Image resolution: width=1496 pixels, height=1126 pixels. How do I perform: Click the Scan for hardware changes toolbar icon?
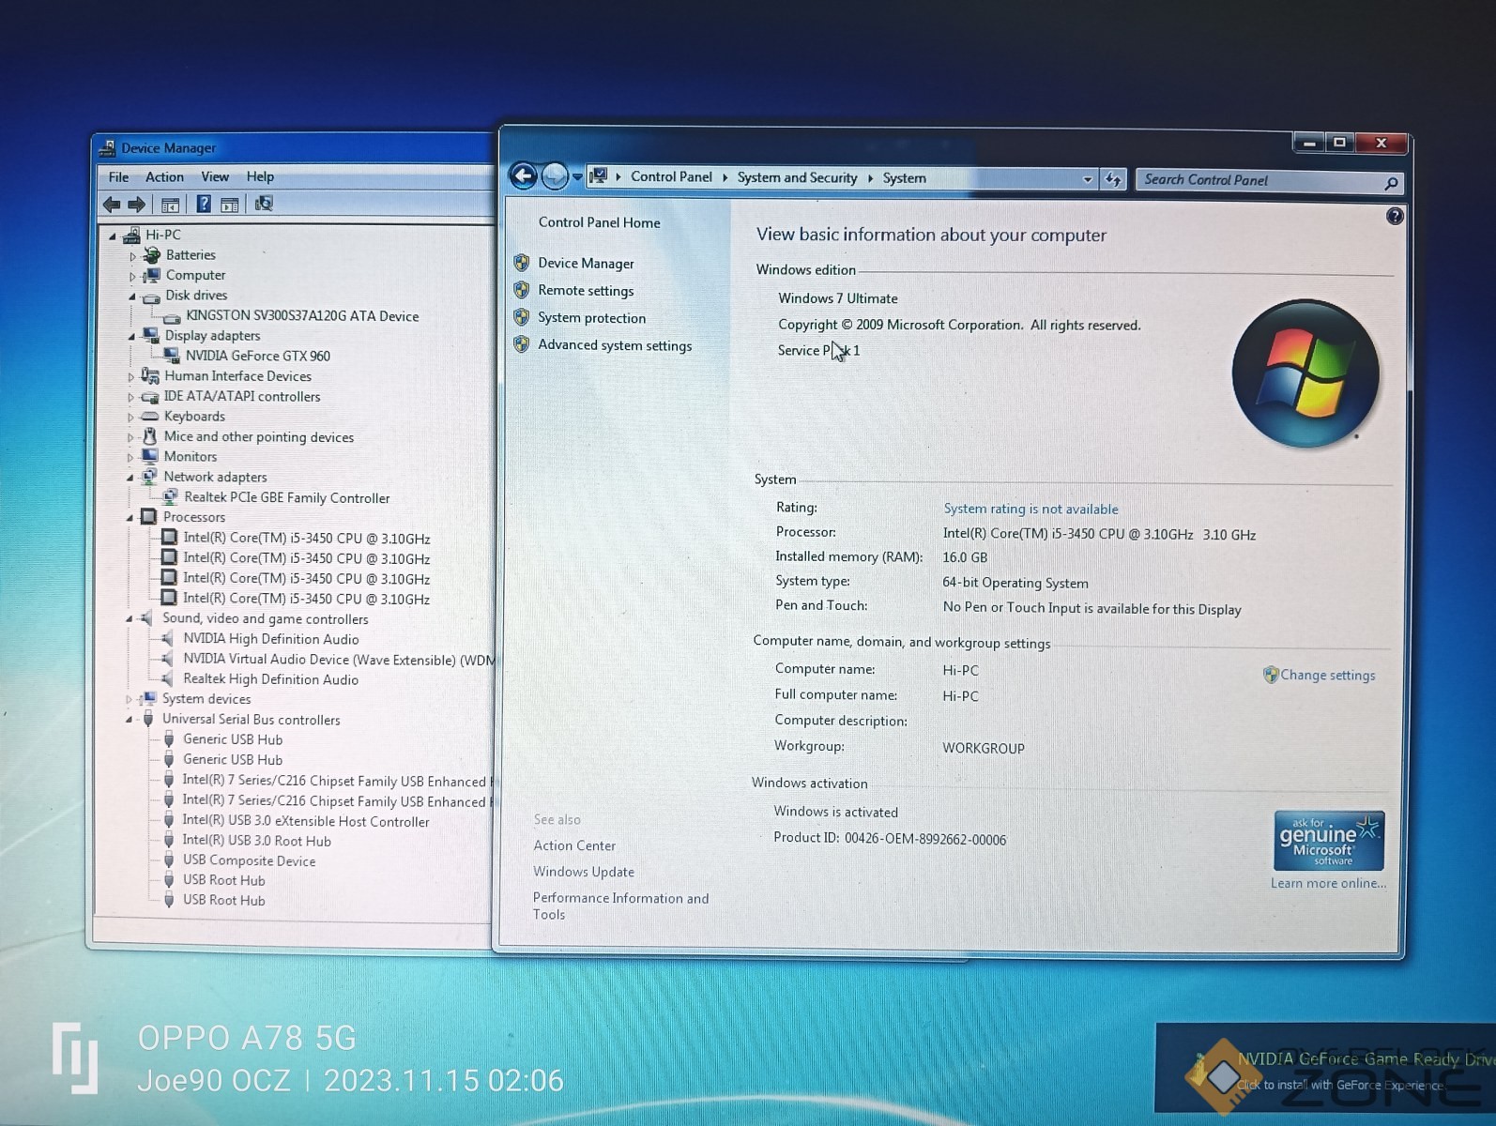[264, 204]
